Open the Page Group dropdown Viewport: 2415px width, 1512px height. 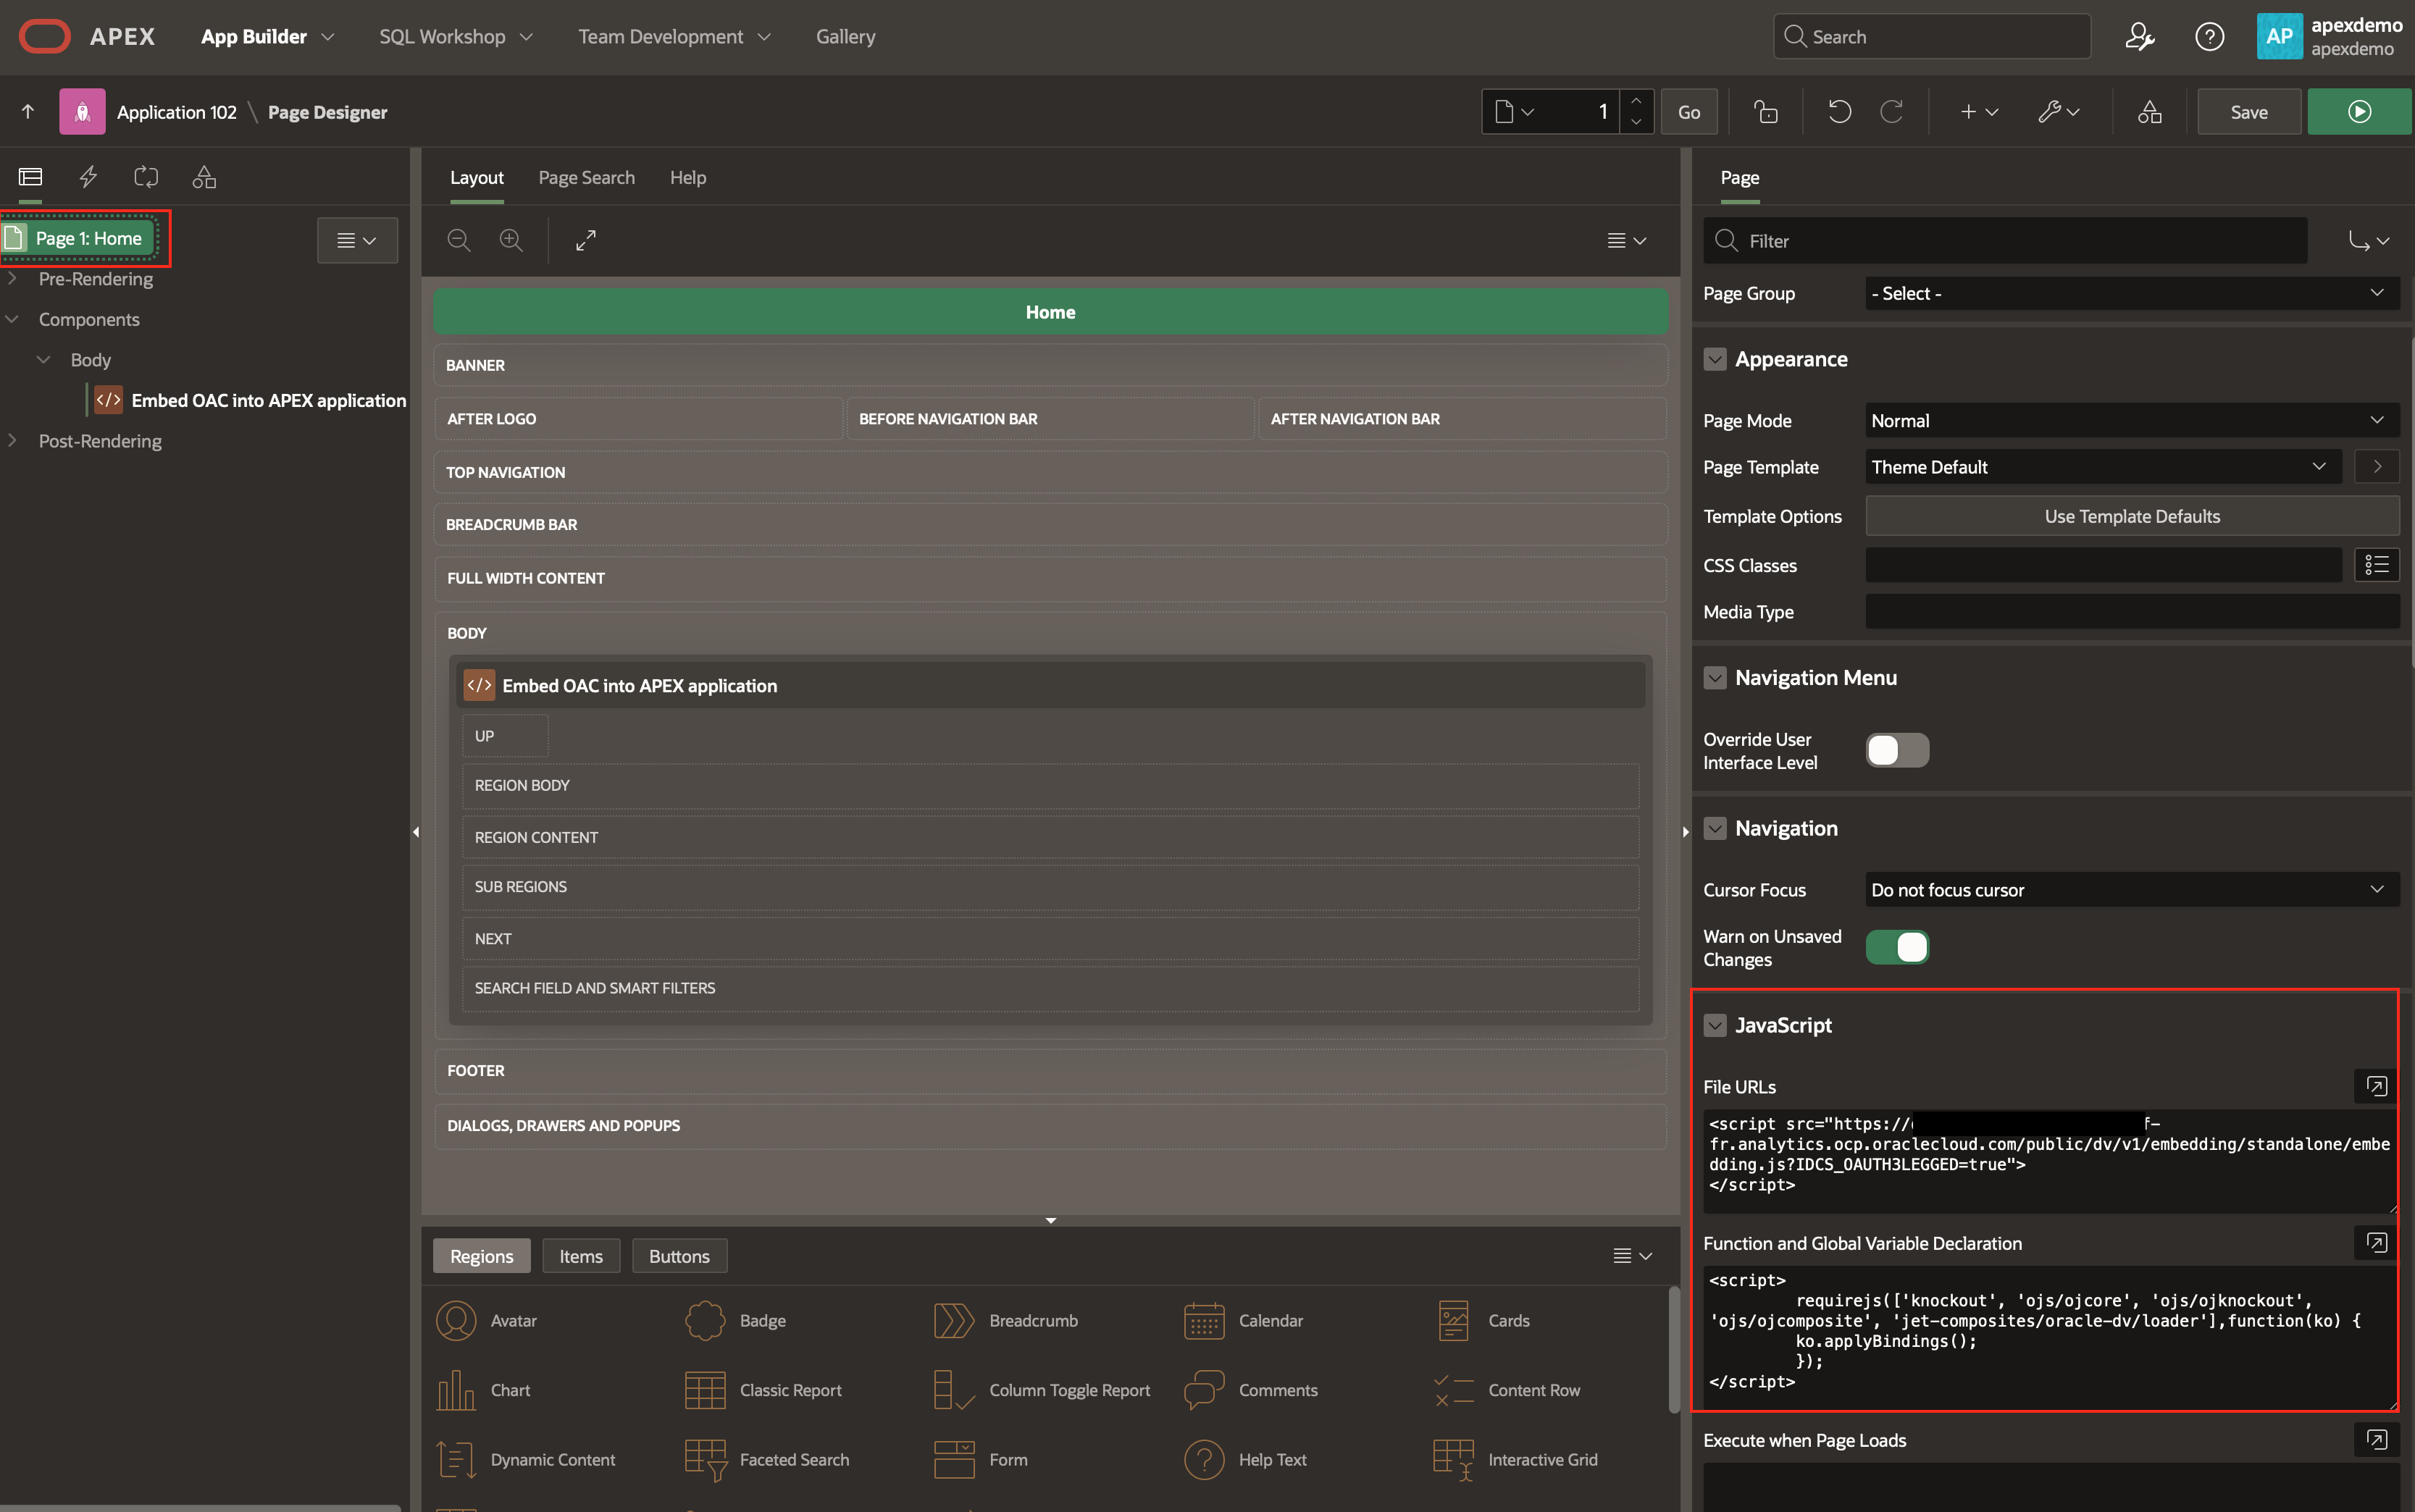(2131, 293)
